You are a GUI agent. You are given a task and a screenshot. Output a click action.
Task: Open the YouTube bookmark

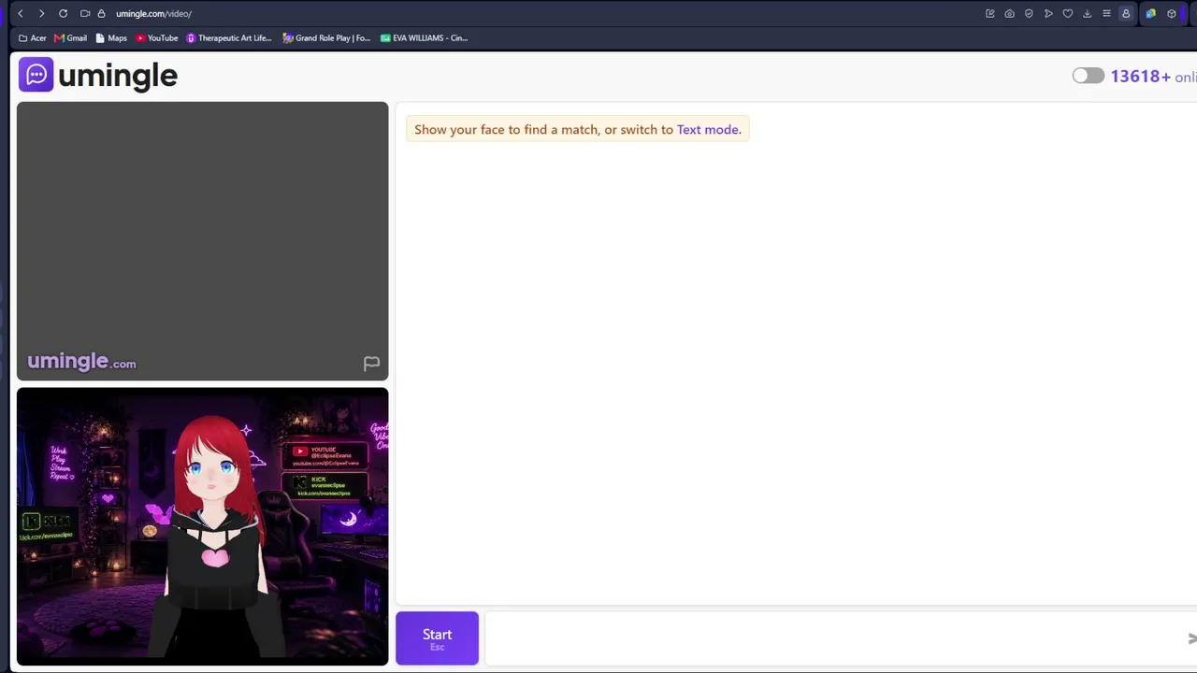coord(157,38)
